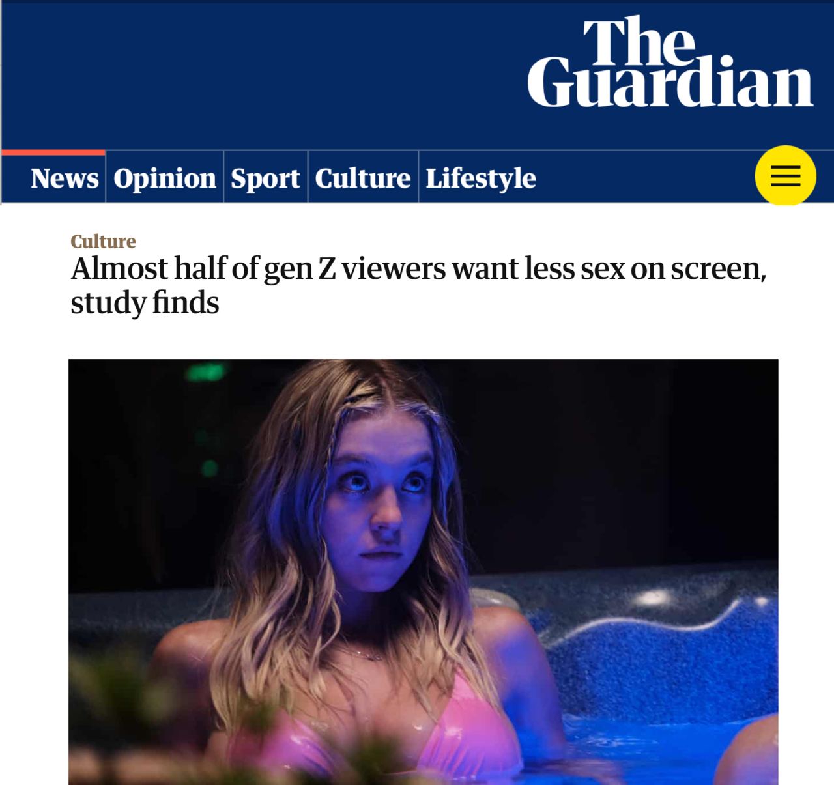Image resolution: width=834 pixels, height=785 pixels.
Task: Select the Sport tab
Action: (265, 178)
